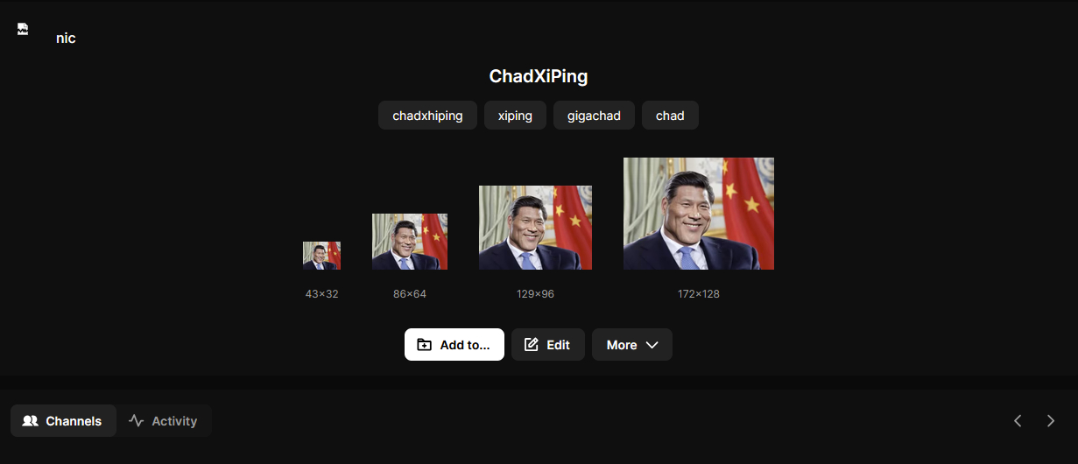The height and width of the screenshot is (464, 1078).
Task: Switch to the Activity tab
Action: coord(164,421)
